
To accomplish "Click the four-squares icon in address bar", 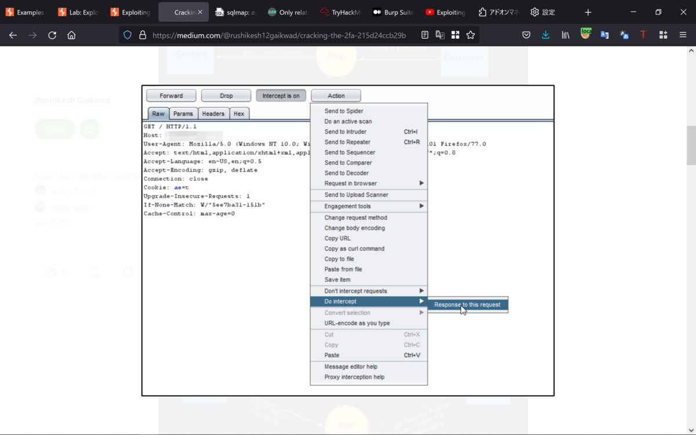I will click(455, 35).
